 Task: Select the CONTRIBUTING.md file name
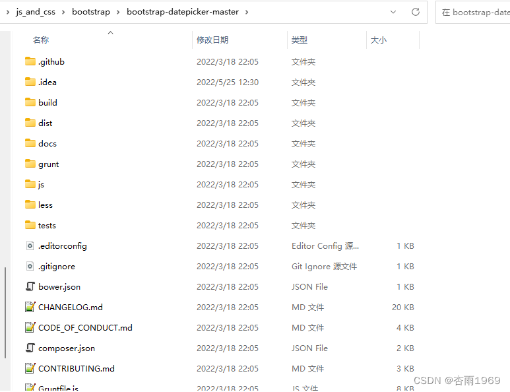pyautogui.click(x=77, y=369)
